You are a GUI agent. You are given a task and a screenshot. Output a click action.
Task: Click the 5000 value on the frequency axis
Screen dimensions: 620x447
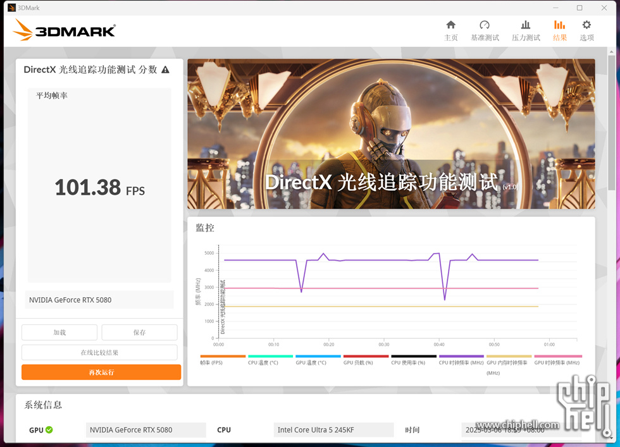point(209,253)
